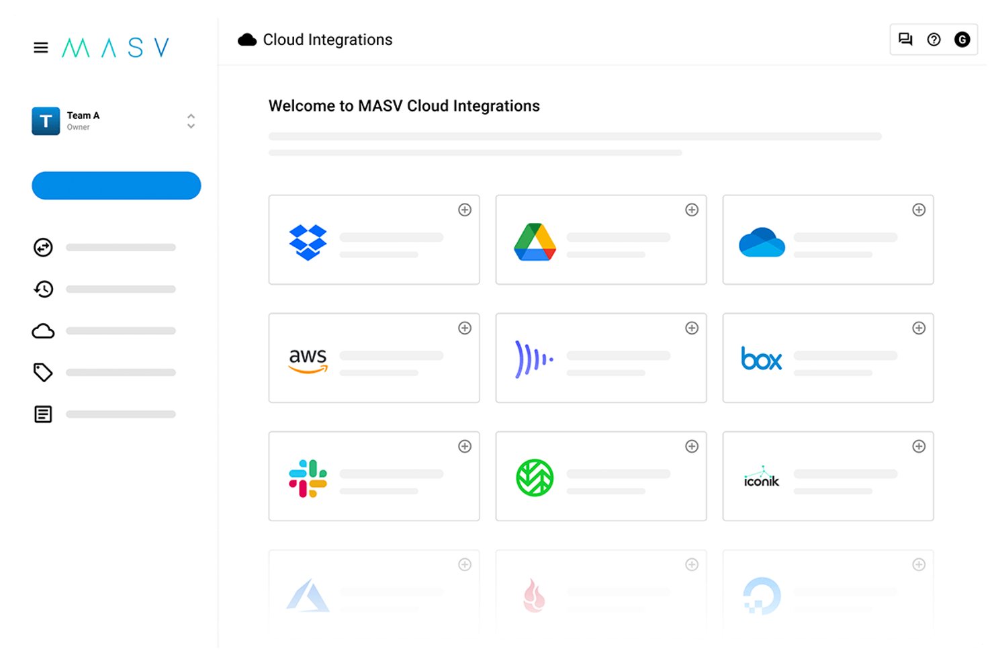Select the OneDrive integration card

coord(828,240)
